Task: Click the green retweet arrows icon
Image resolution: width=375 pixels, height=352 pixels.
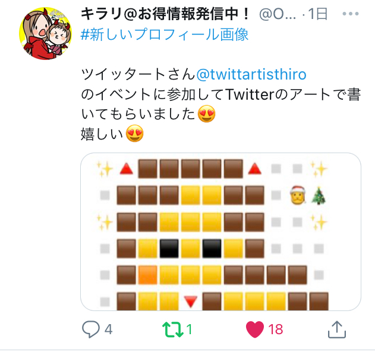Action: coord(173,329)
